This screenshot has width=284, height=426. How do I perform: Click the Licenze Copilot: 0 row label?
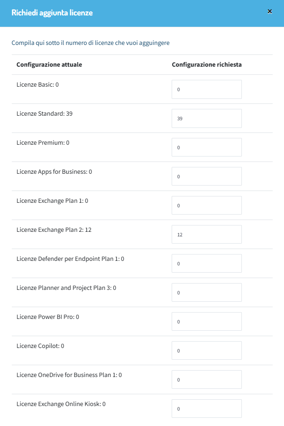40,346
